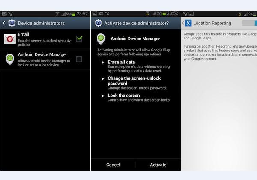
Task: Tap 'Device administrators' header title
Action: pos(41,23)
